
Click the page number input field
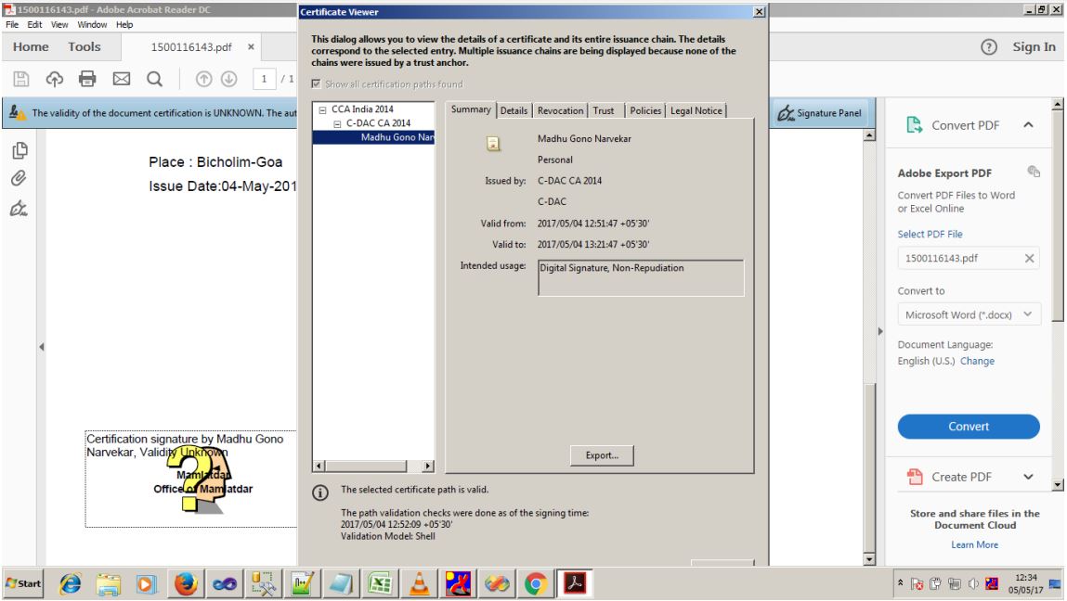point(264,79)
